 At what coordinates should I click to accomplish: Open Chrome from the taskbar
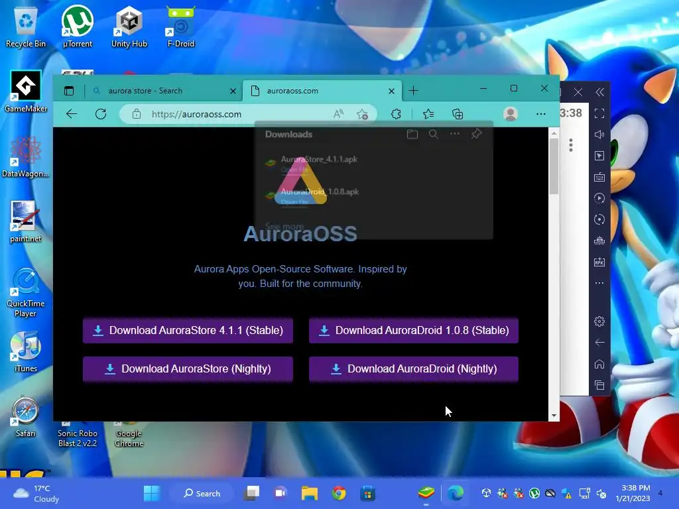coord(339,493)
